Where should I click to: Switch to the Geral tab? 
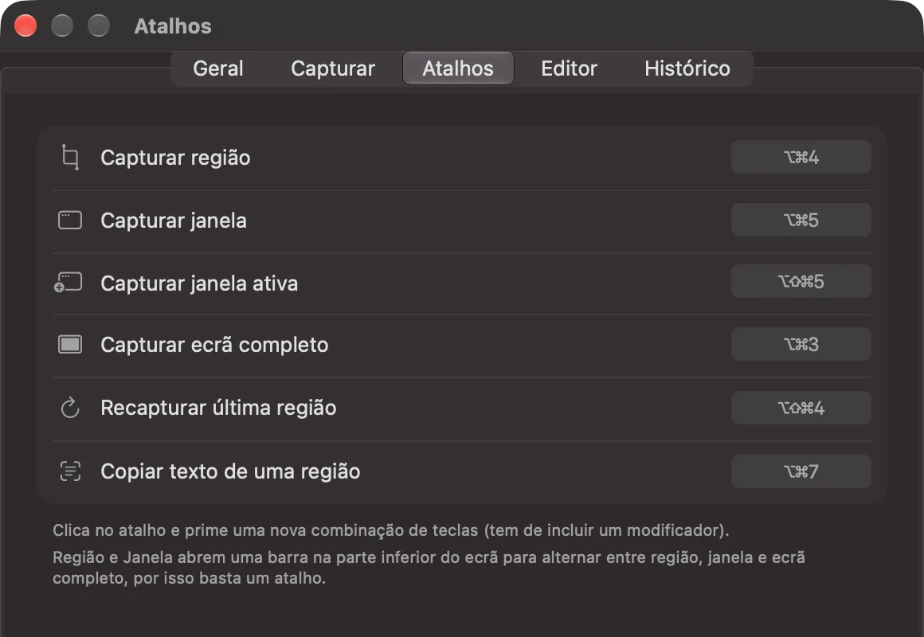[x=218, y=68]
